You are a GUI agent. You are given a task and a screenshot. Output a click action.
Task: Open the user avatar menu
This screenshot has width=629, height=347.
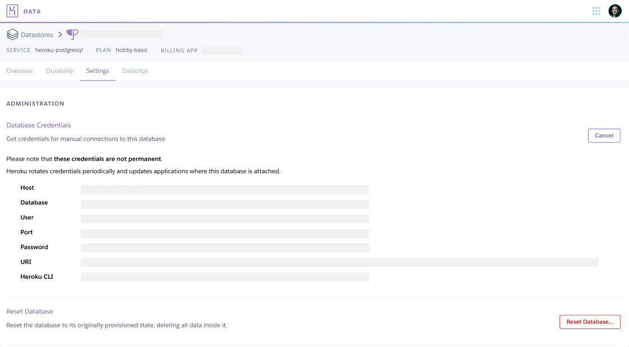[x=615, y=11]
